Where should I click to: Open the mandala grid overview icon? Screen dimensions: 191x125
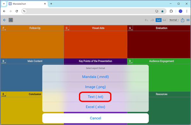11,20
